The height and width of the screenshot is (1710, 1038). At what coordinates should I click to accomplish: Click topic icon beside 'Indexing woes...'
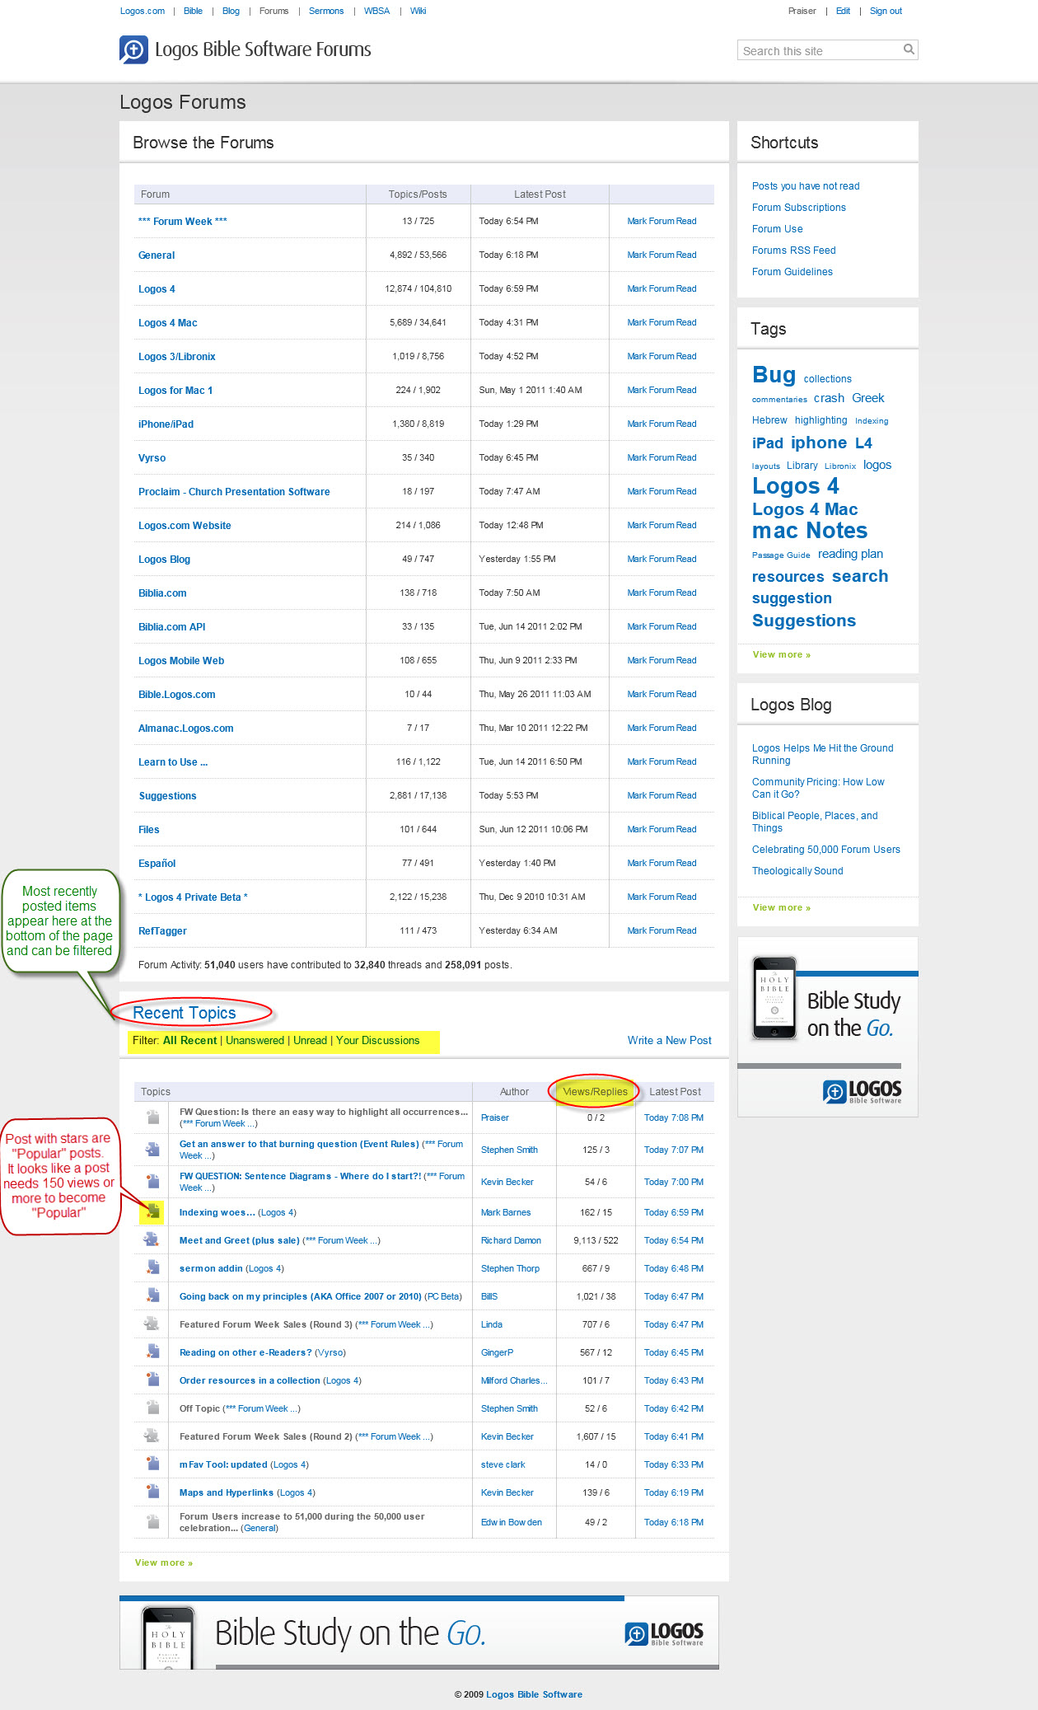point(152,1212)
